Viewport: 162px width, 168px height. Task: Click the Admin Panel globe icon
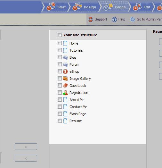tap(133, 20)
